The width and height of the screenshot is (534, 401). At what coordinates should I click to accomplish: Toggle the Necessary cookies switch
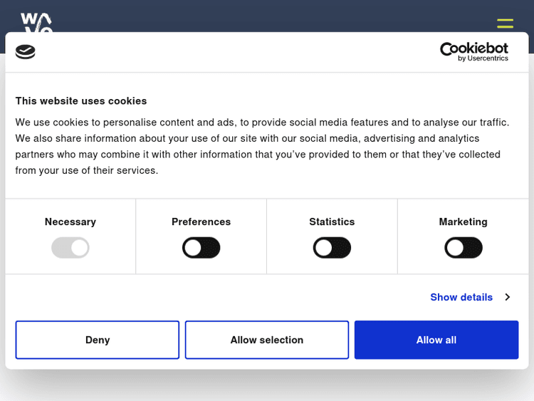click(x=70, y=248)
